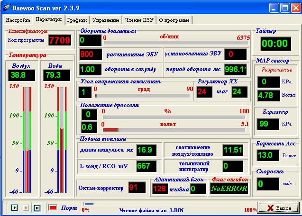This screenshot has height=216, width=302.
Task: Click the red Порт indicator button
Action: pyautogui.click(x=53, y=207)
